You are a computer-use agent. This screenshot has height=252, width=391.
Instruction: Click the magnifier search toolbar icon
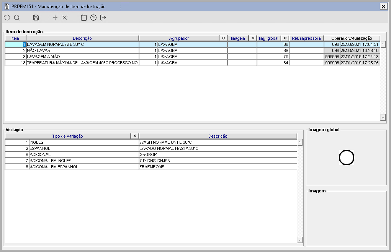point(17,18)
